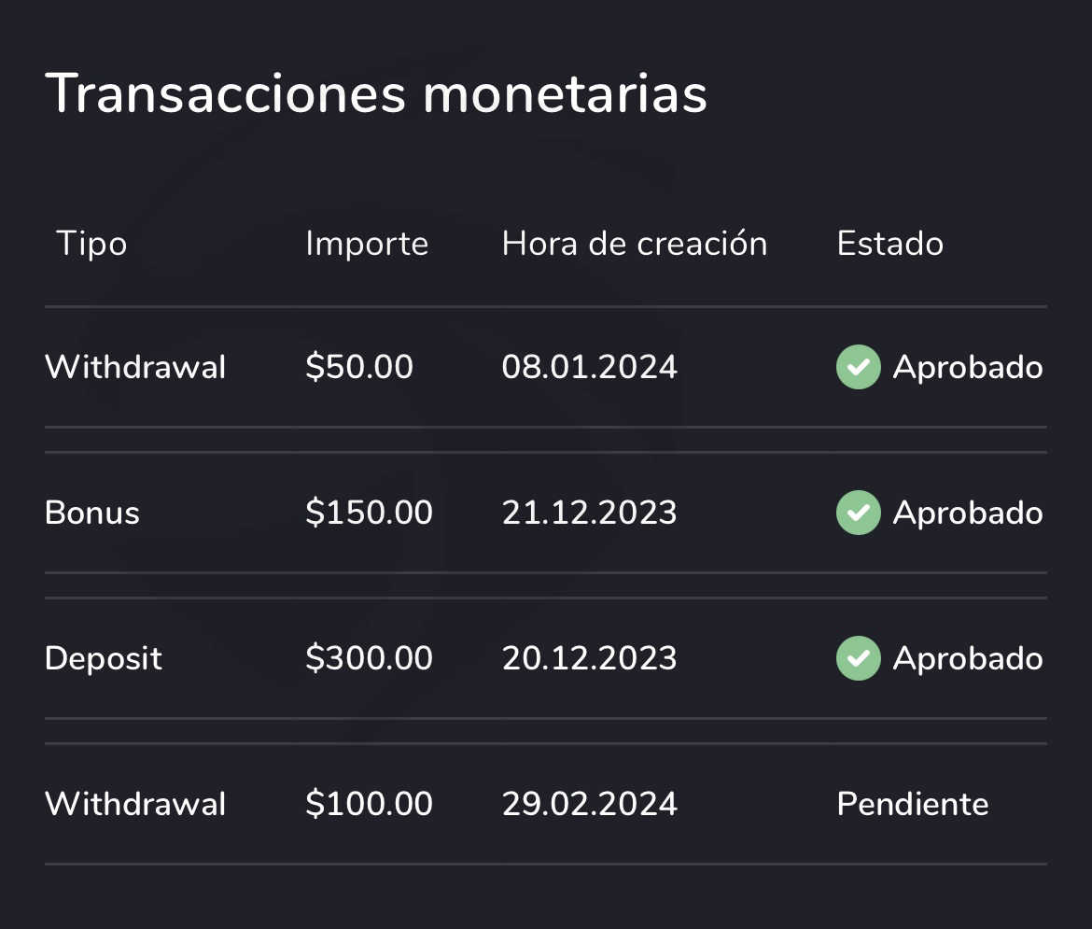Click Aprobado status for the Bonus
1092x929 pixels.
(x=968, y=513)
